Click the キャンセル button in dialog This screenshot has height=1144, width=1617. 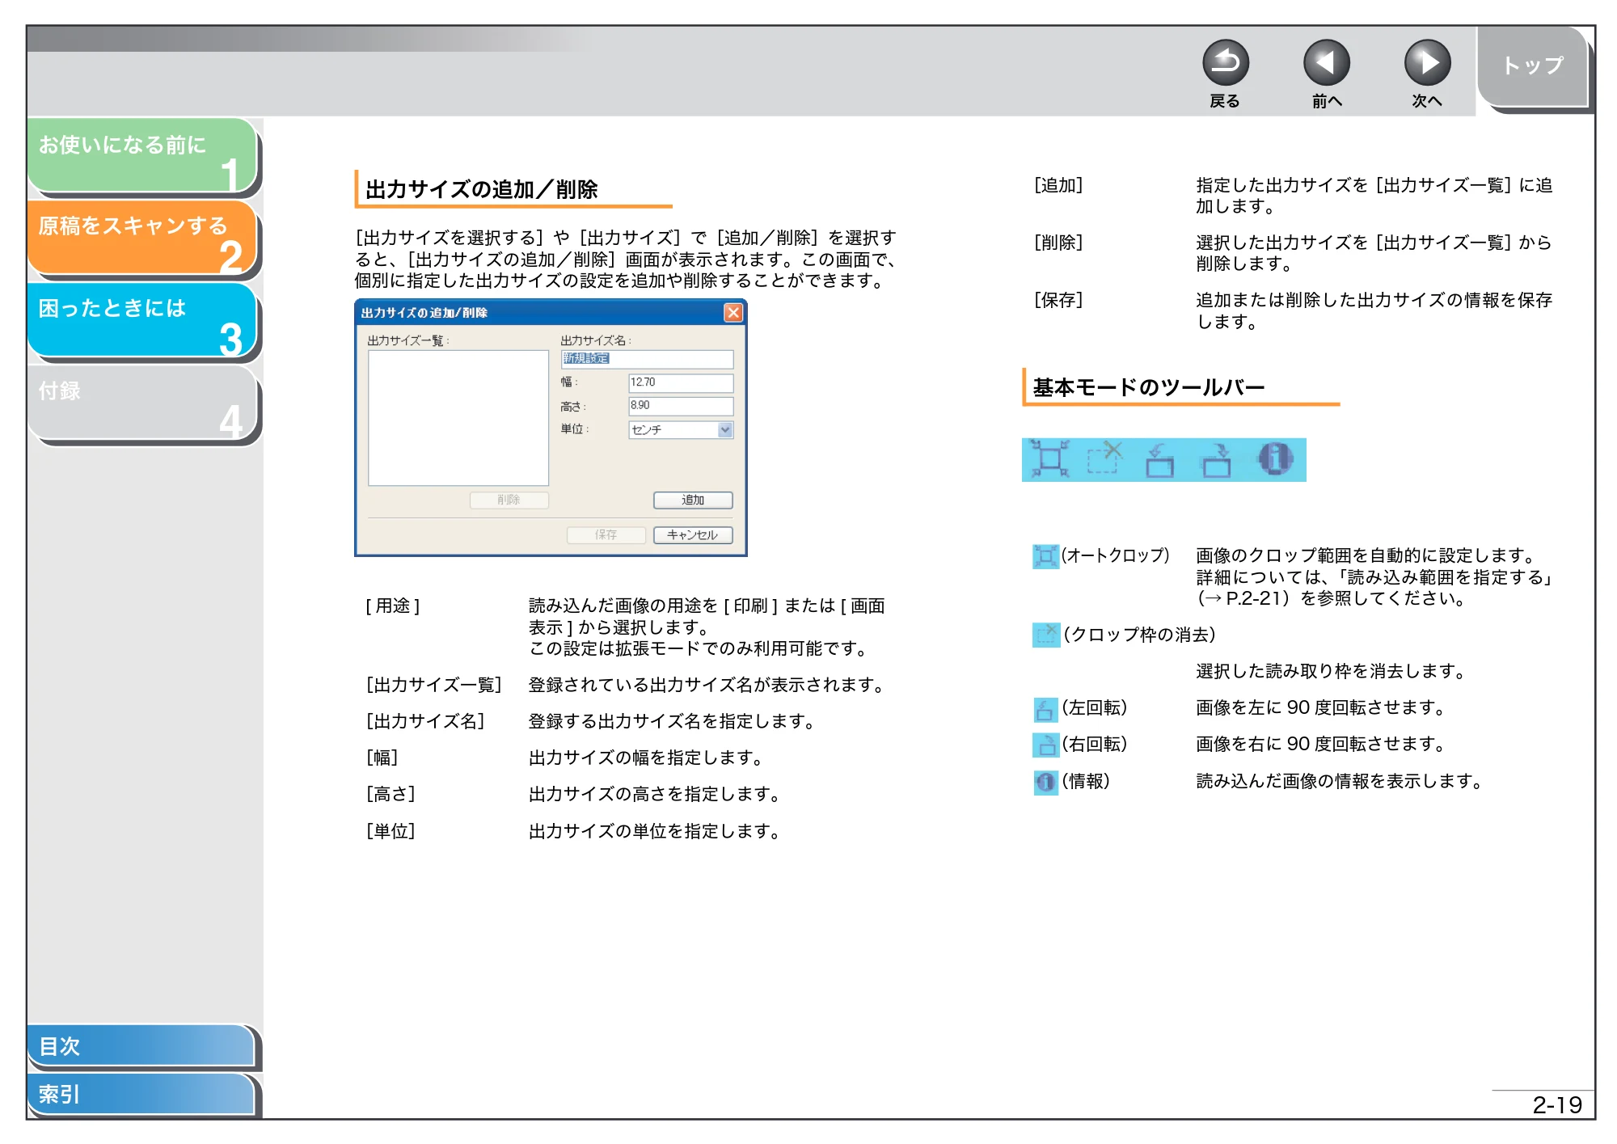(693, 534)
